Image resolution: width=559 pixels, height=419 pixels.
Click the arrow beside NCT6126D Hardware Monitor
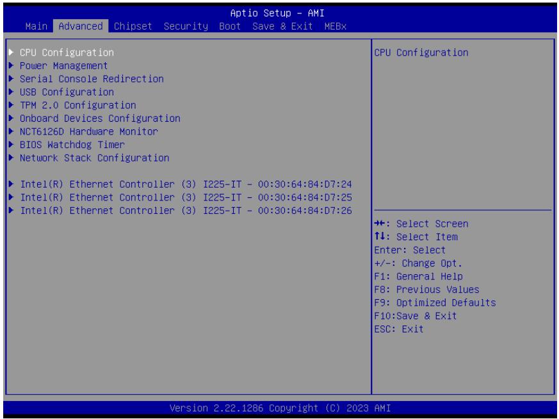(12, 131)
